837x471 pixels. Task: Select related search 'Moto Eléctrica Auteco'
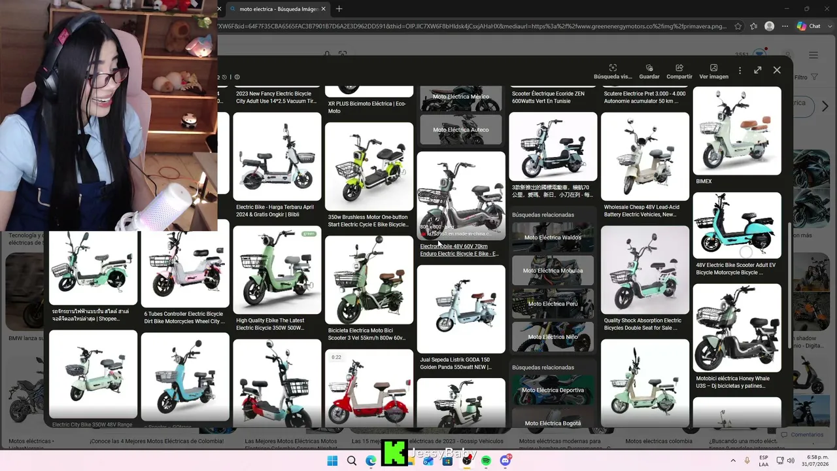[x=460, y=130]
